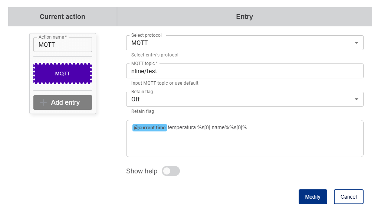The width and height of the screenshot is (381, 212).
Task: Click the Add entry button label
Action: coord(65,102)
